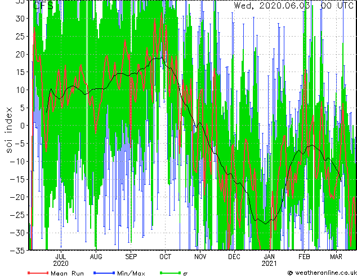Click the '-25' y-axis tick label
The height and width of the screenshot is (276, 357).
click(x=17, y=215)
